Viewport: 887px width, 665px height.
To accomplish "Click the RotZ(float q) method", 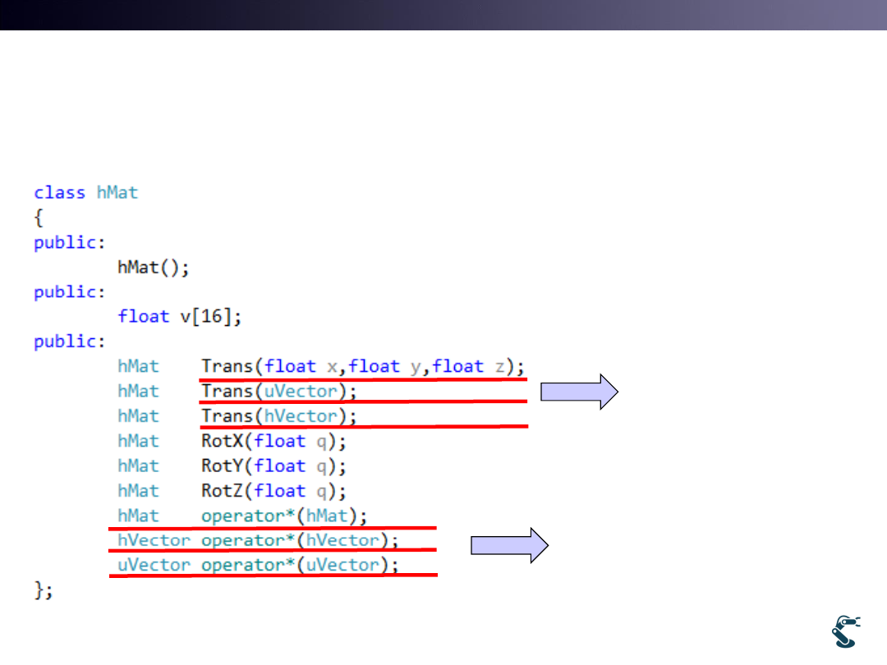I will coord(274,491).
